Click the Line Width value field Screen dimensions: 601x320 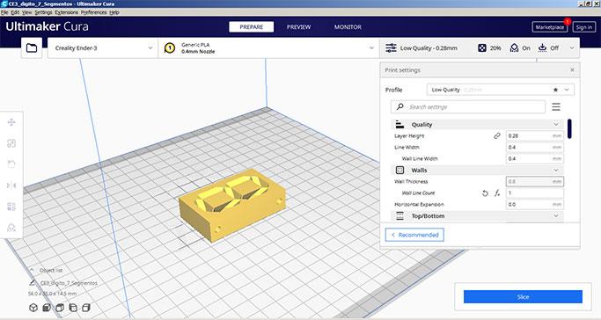(x=535, y=148)
